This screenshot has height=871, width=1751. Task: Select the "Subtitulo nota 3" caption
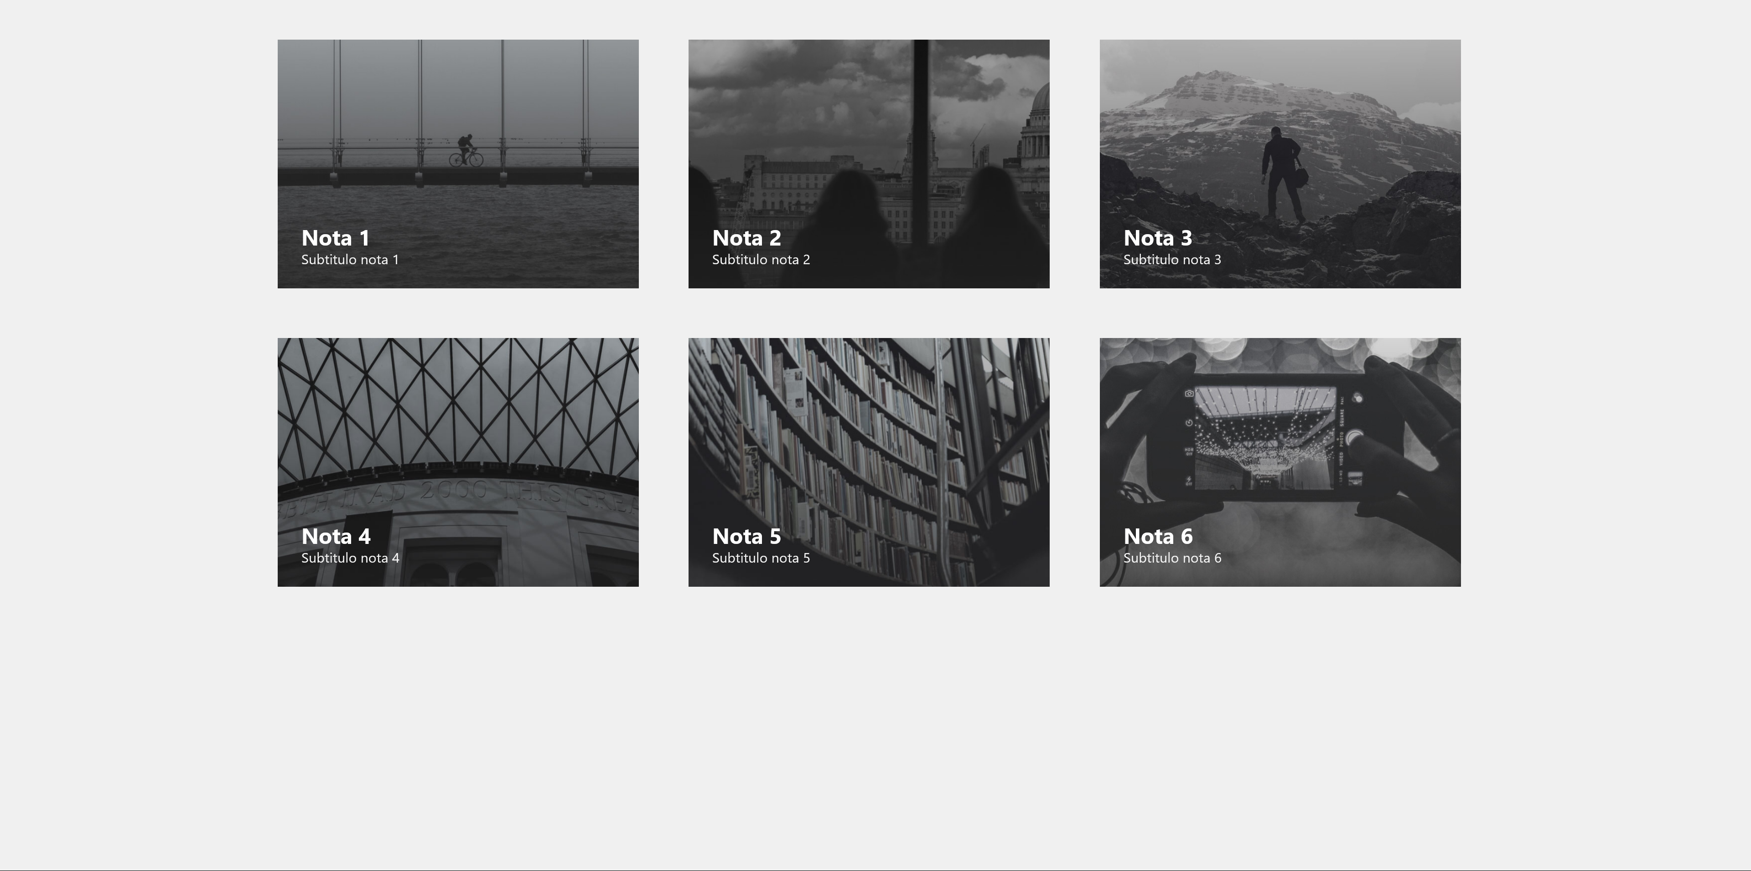[x=1172, y=260]
